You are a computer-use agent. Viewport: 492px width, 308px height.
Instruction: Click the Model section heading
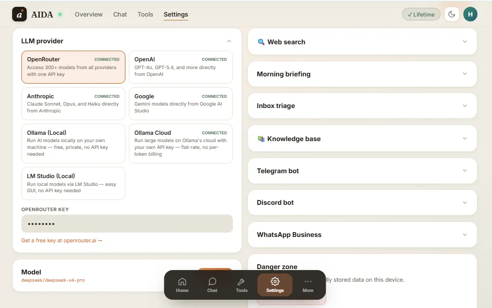pos(31,272)
